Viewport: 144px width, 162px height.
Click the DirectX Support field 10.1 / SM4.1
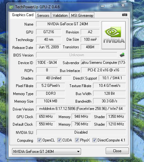click(112, 78)
